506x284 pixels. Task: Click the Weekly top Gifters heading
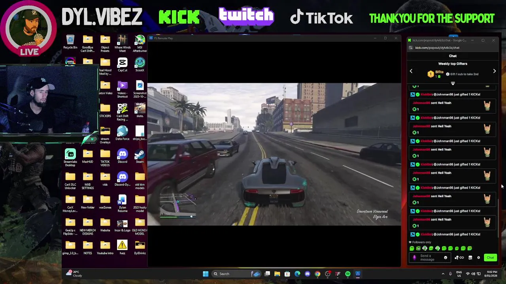[x=453, y=64]
